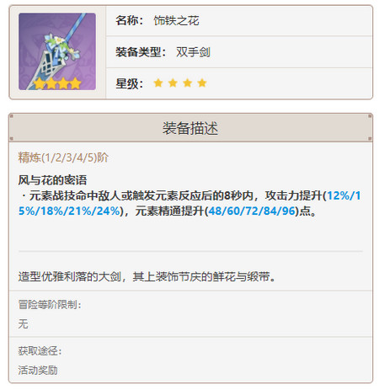This screenshot has width=379, height=390.
Task: Click the weapon flavor text about 鲜花与缎带
Action: click(147, 276)
